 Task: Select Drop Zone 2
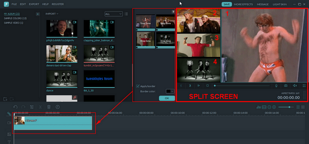click(x=166, y=21)
